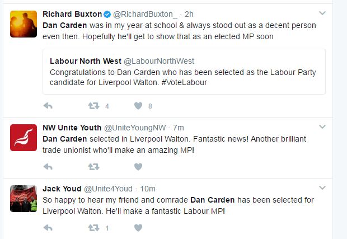This screenshot has width=347, height=239.
Task: View Richard Buxton's avatar photo
Action: tap(24, 24)
